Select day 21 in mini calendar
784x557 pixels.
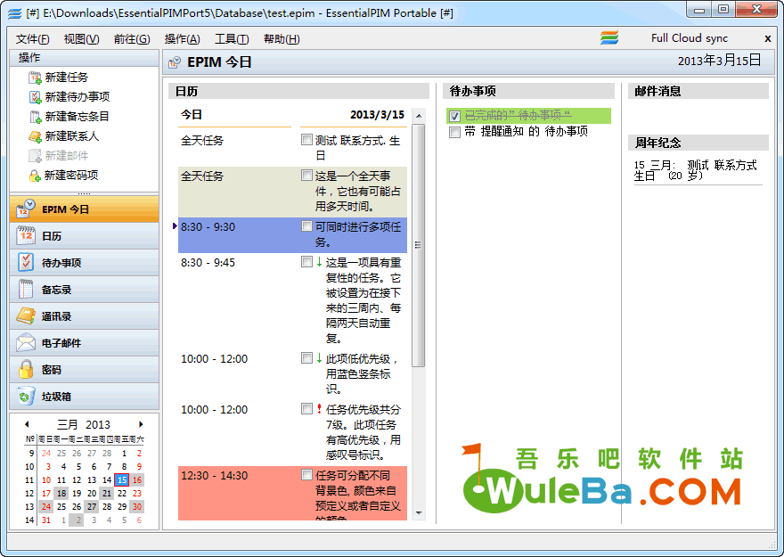pyautogui.click(x=107, y=494)
